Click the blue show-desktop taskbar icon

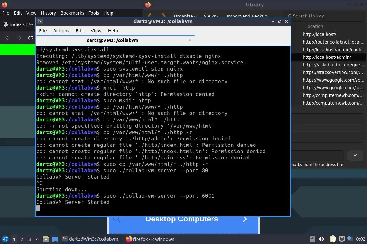(55, 239)
